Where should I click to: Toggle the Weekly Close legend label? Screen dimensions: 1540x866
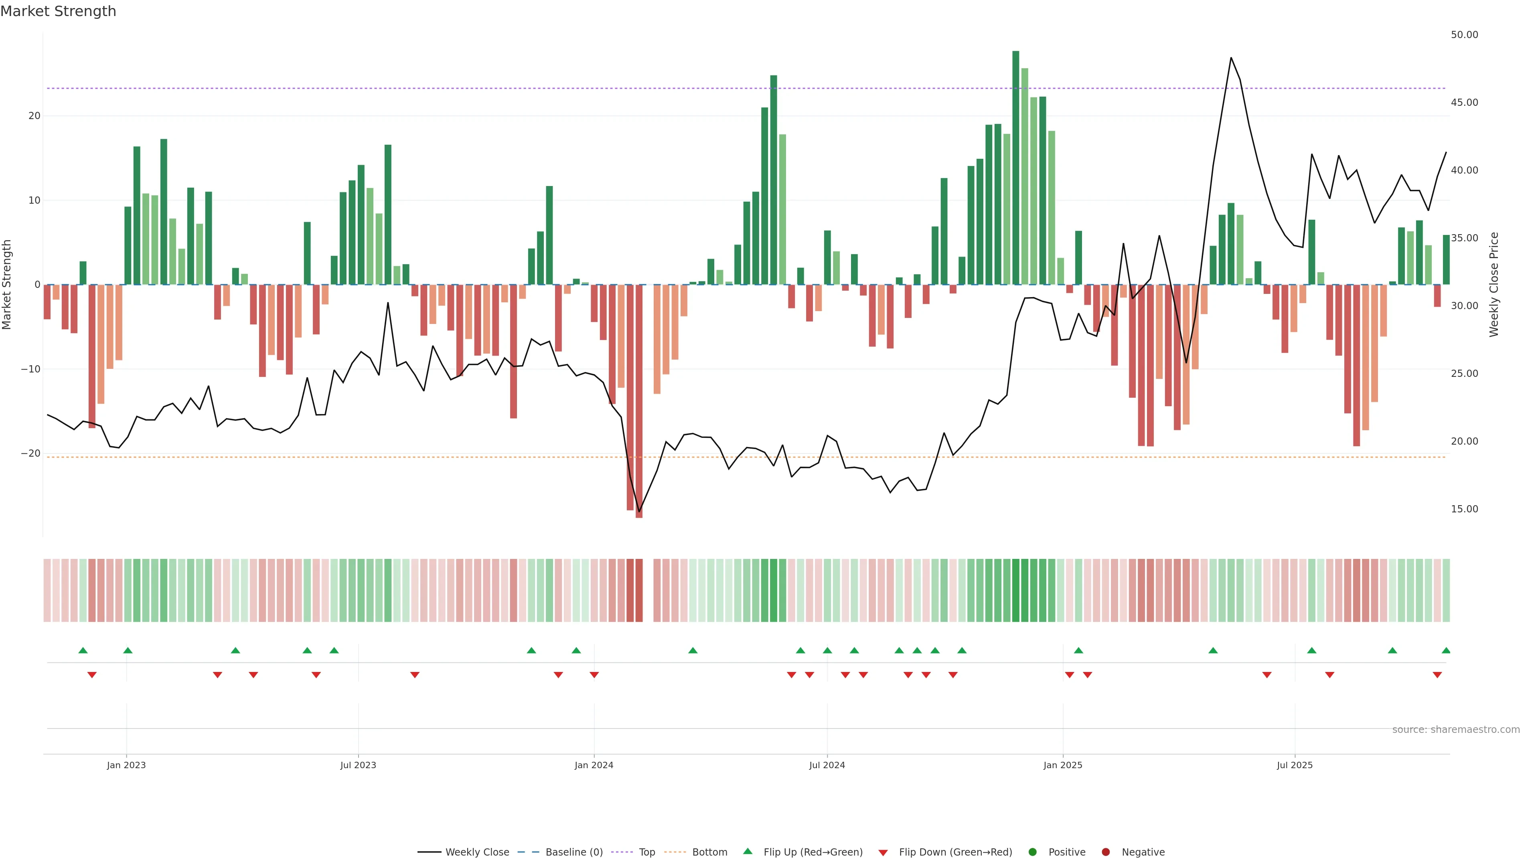point(477,852)
